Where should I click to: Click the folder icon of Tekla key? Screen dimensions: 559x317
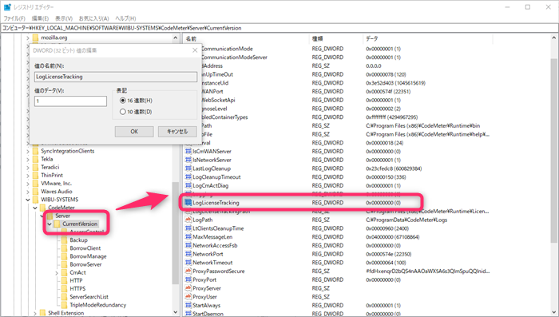tap(35, 159)
